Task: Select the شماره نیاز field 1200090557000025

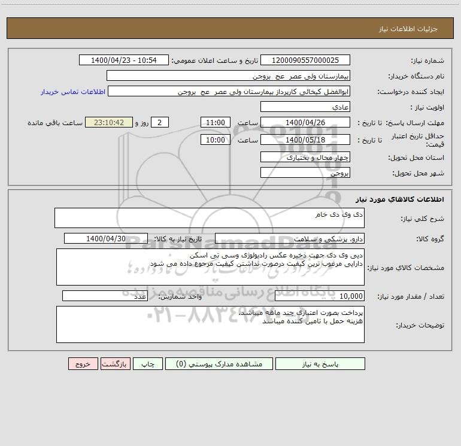Action: 305,60
